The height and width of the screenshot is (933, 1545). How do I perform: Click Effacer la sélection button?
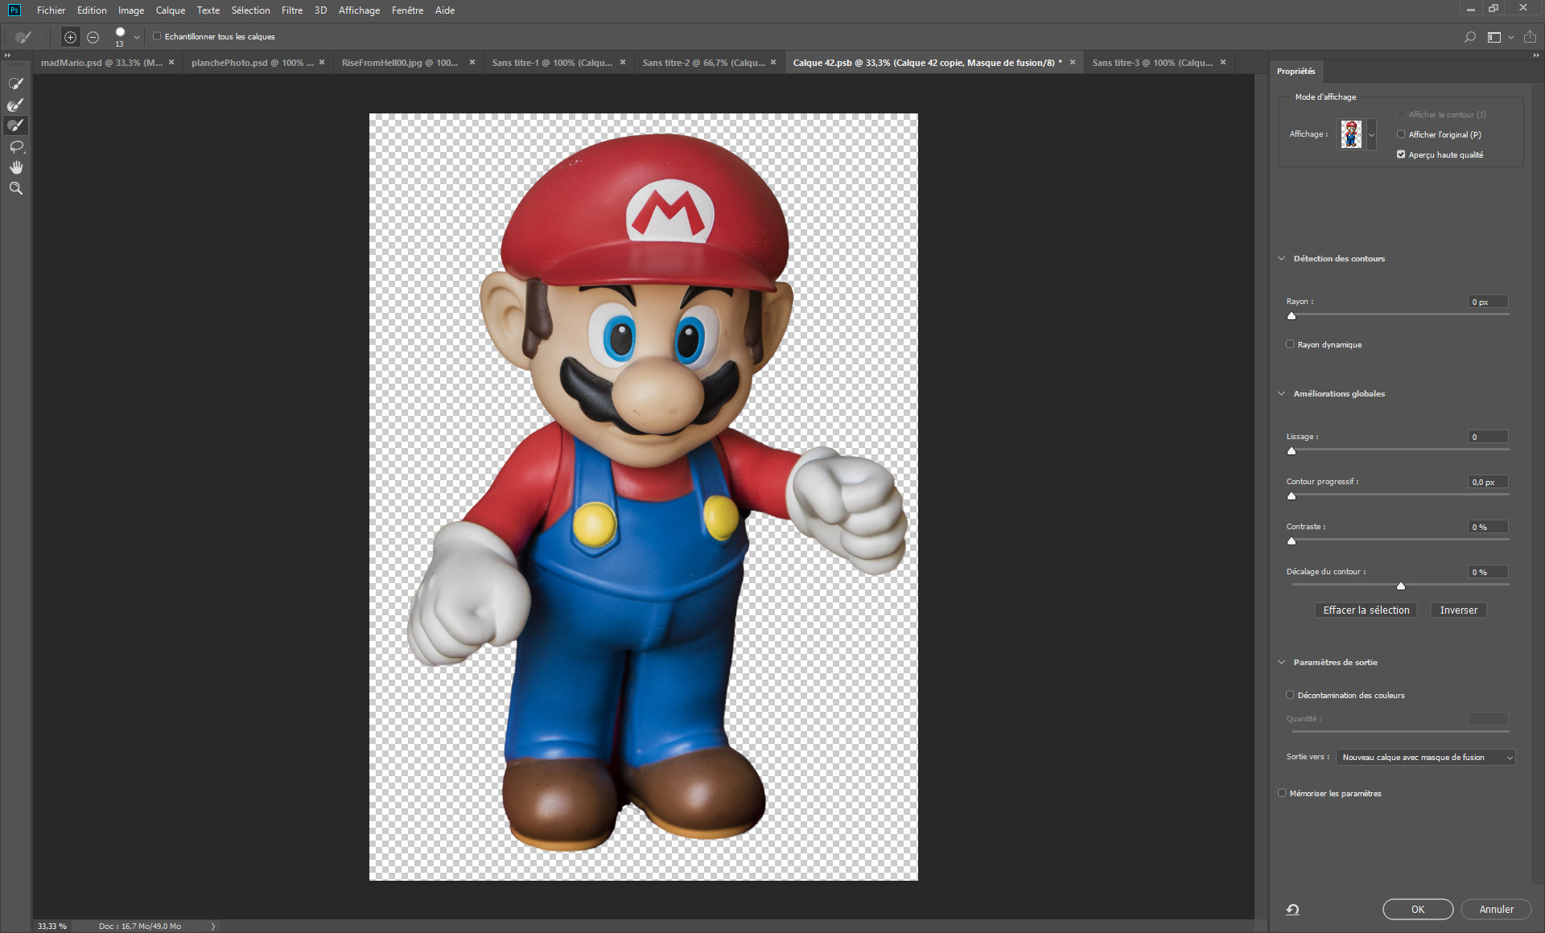[x=1366, y=610]
